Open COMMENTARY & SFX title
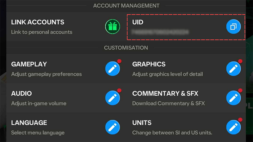Viewport: 253px width, 142px height. (x=165, y=93)
